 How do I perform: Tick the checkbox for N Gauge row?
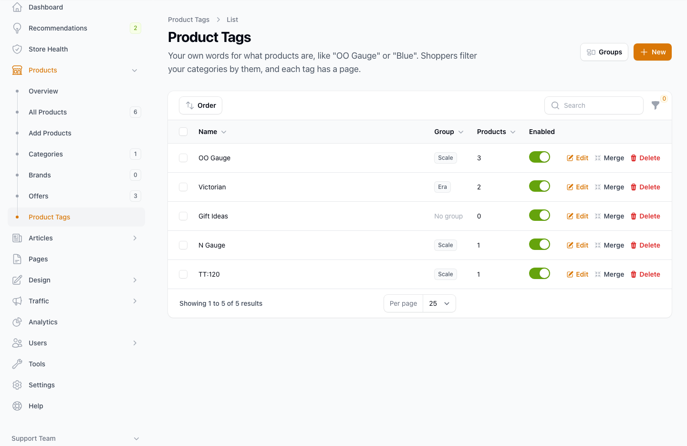click(183, 245)
